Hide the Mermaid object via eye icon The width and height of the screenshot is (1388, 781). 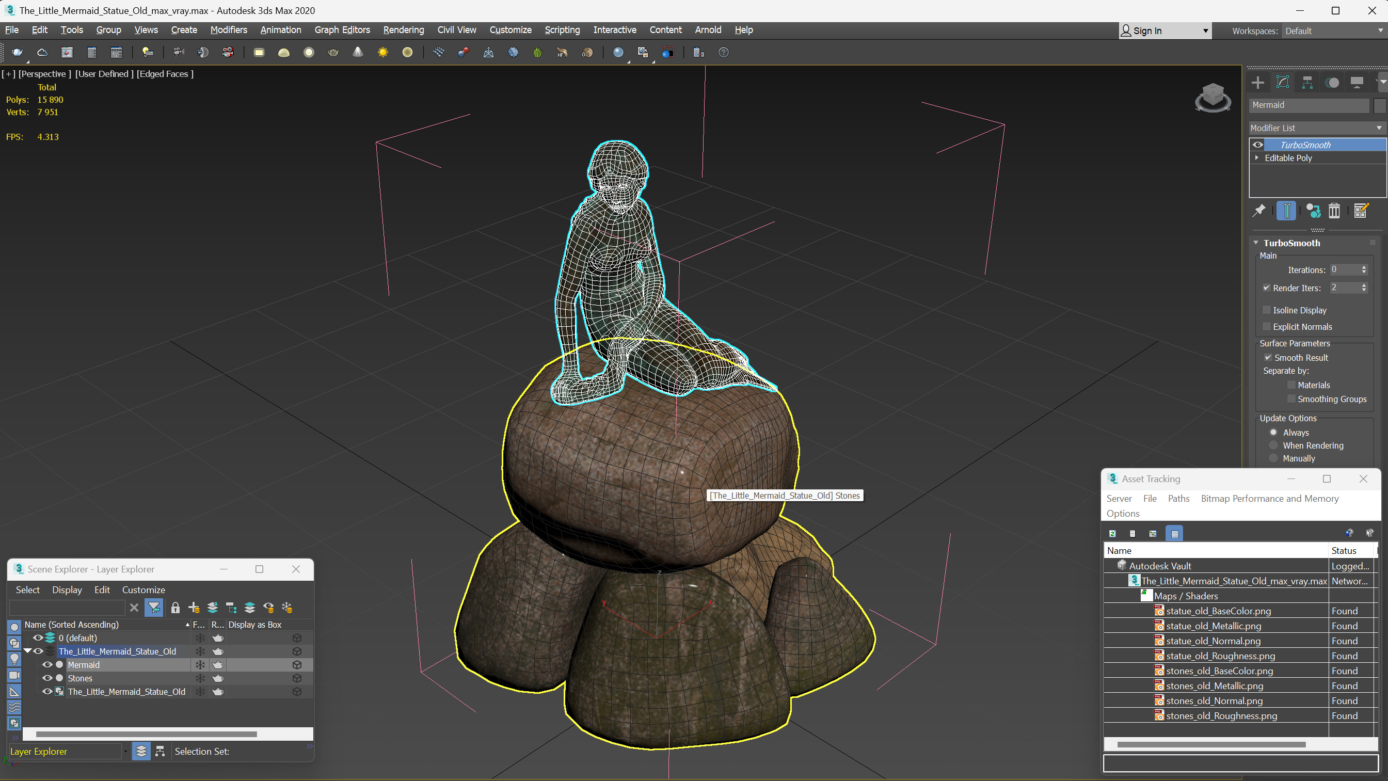(47, 664)
